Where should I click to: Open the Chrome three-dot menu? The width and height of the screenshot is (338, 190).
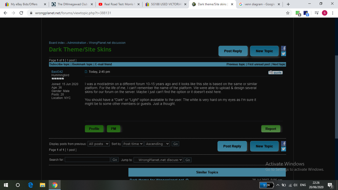click(x=333, y=13)
